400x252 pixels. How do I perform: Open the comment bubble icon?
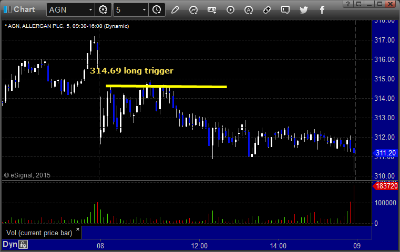click(x=285, y=10)
